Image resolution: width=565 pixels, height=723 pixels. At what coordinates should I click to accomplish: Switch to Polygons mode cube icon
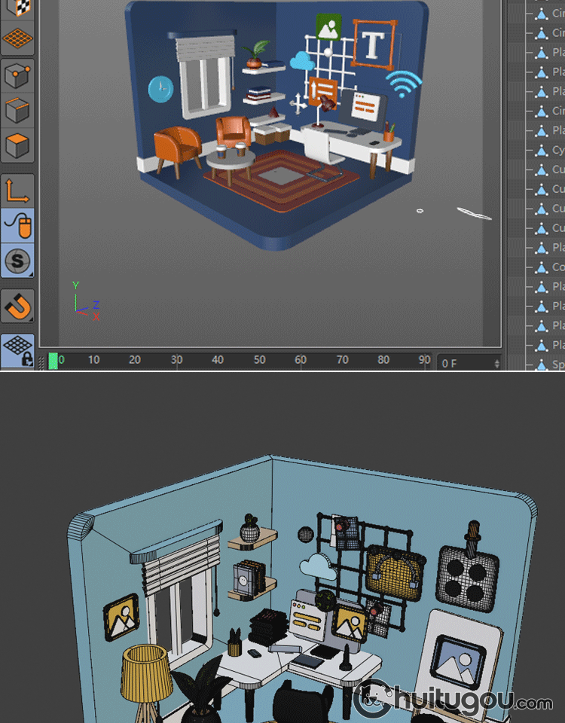(17, 145)
